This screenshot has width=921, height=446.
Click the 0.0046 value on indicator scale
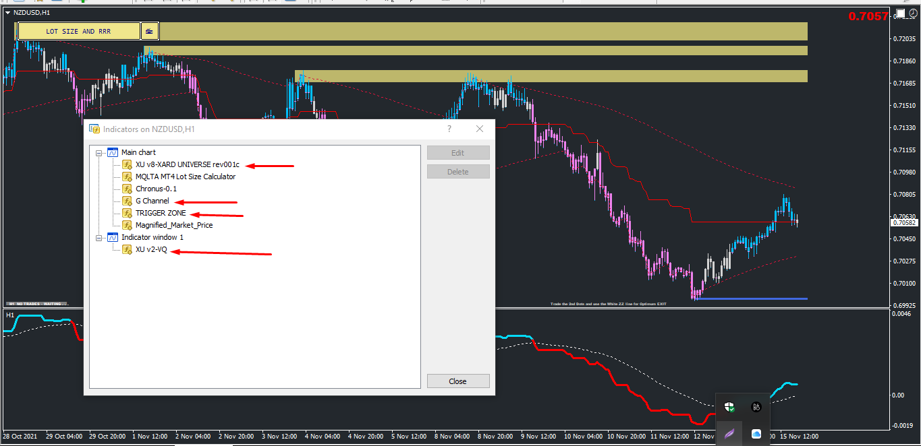(x=903, y=315)
